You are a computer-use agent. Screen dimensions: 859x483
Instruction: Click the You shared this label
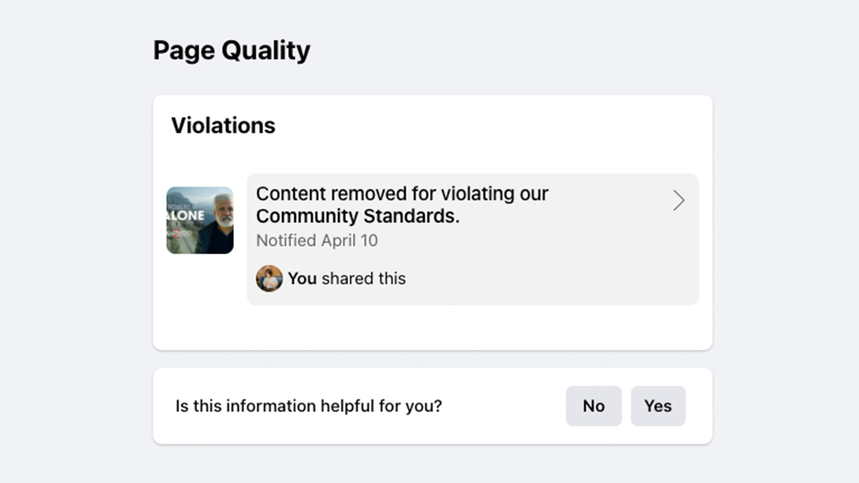pos(347,278)
